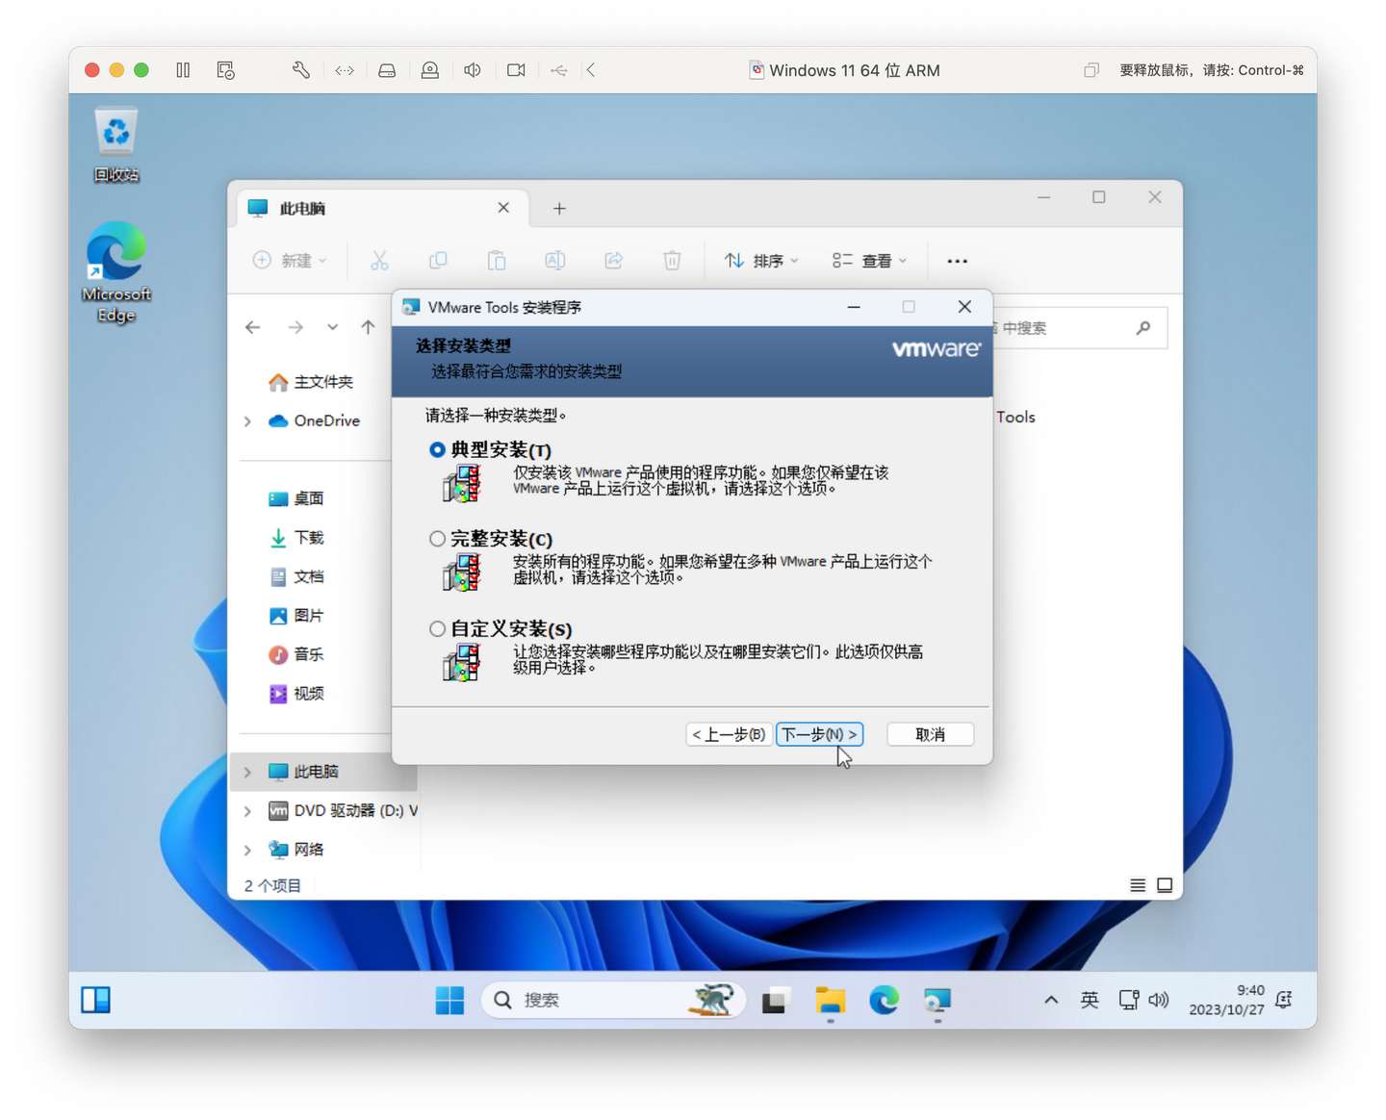This screenshot has width=1386, height=1120.
Task: Open 文档 in the navigation pane
Action: 296,576
